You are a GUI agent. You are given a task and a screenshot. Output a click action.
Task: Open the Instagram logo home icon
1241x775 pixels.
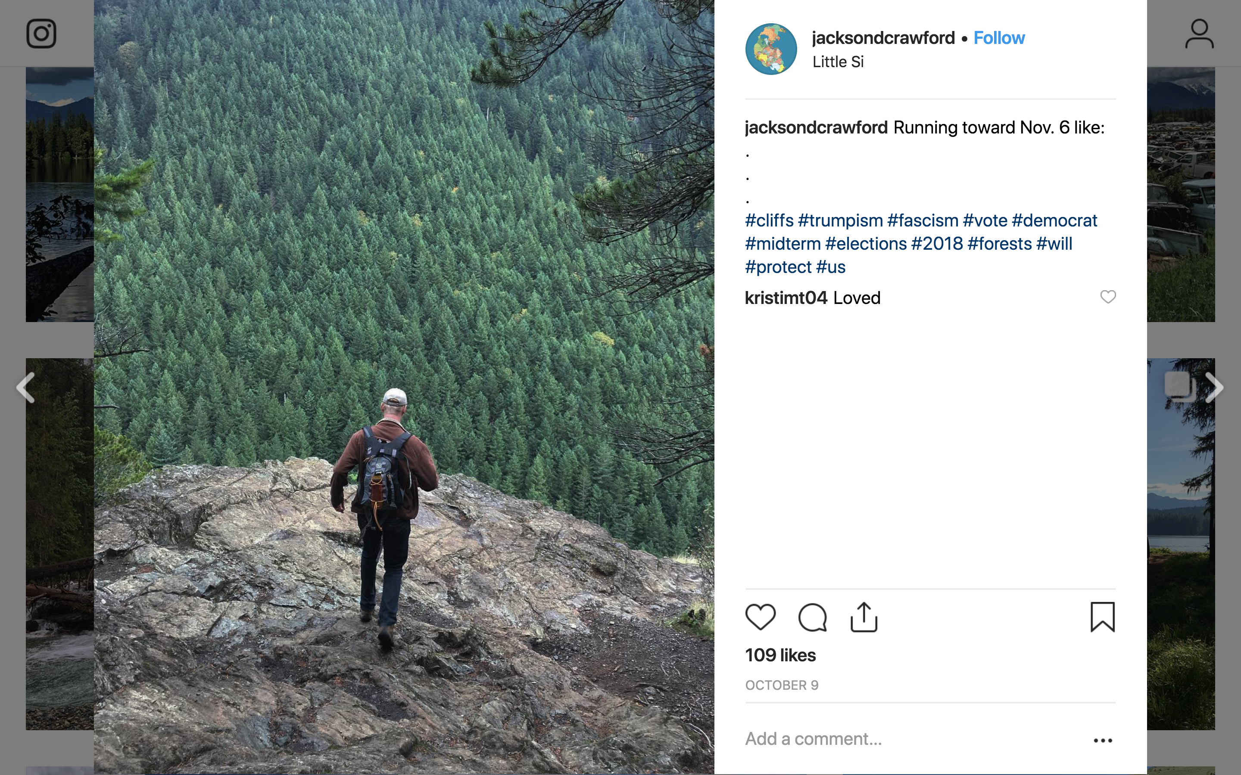41,34
